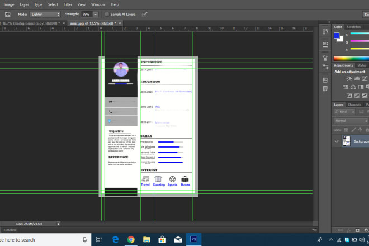Toggle the tablet pressure icon in options bar
The width and height of the screenshot is (369, 246).
[x=144, y=15]
